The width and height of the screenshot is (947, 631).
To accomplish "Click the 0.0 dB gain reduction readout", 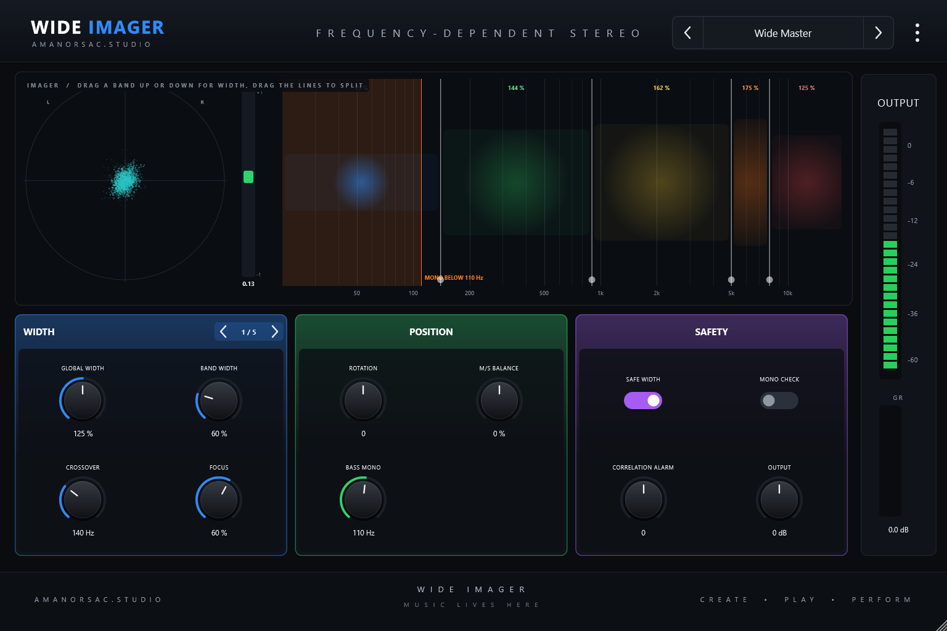I will click(x=898, y=530).
